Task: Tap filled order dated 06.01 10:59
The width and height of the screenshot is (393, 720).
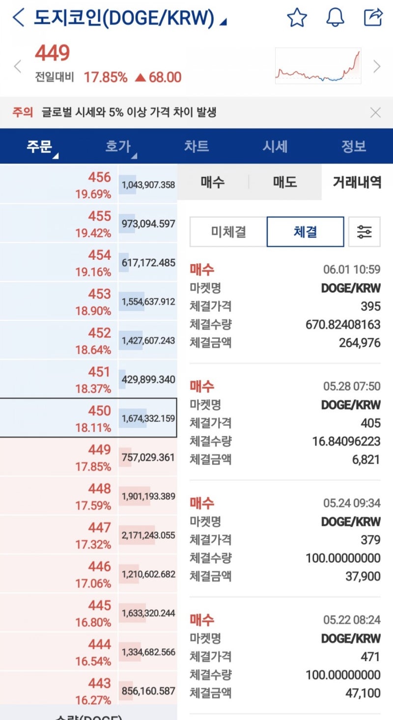Action: coord(285,306)
